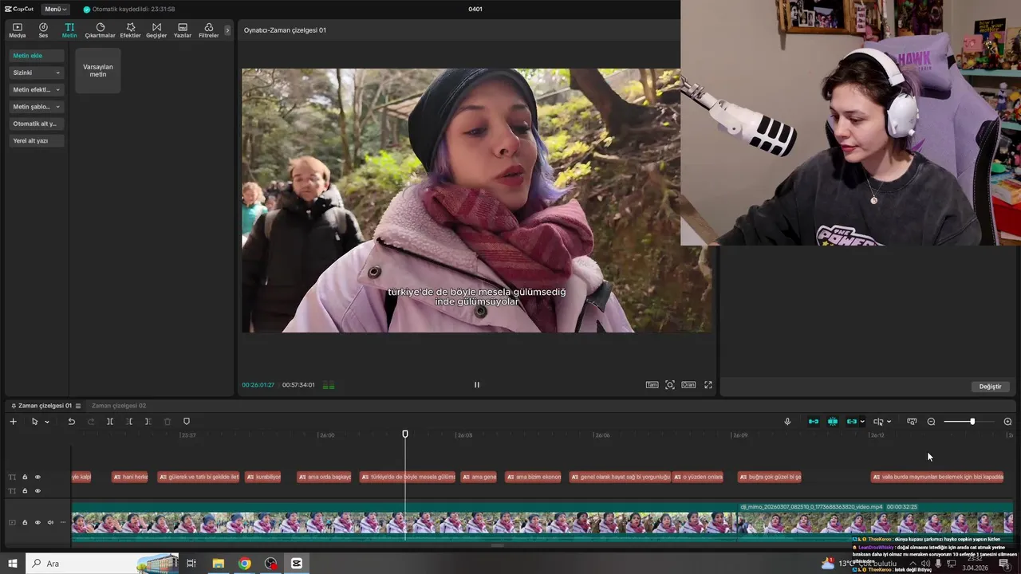
Task: Expand the Metin efektleri category
Action: point(37,89)
